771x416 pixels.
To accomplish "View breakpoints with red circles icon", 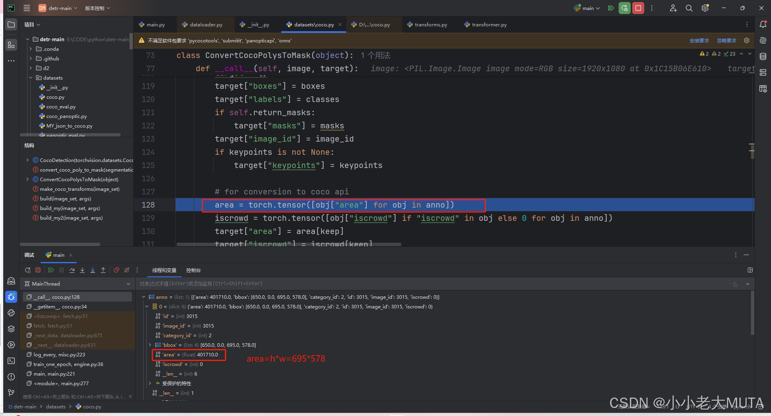I will 116,270.
